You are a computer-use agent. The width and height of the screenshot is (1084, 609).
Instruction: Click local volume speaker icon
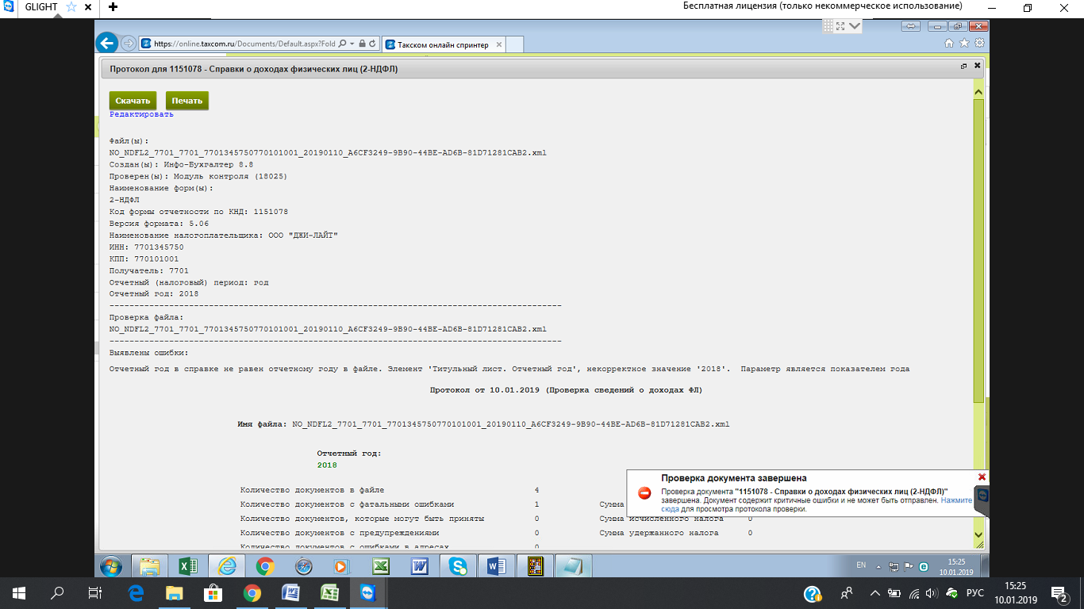(932, 593)
